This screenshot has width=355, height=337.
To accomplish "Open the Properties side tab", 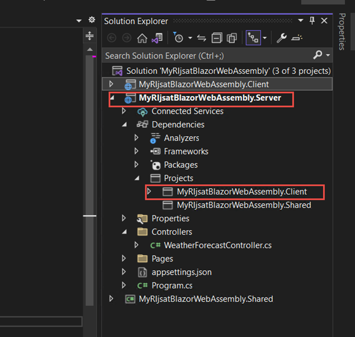I will point(342,31).
